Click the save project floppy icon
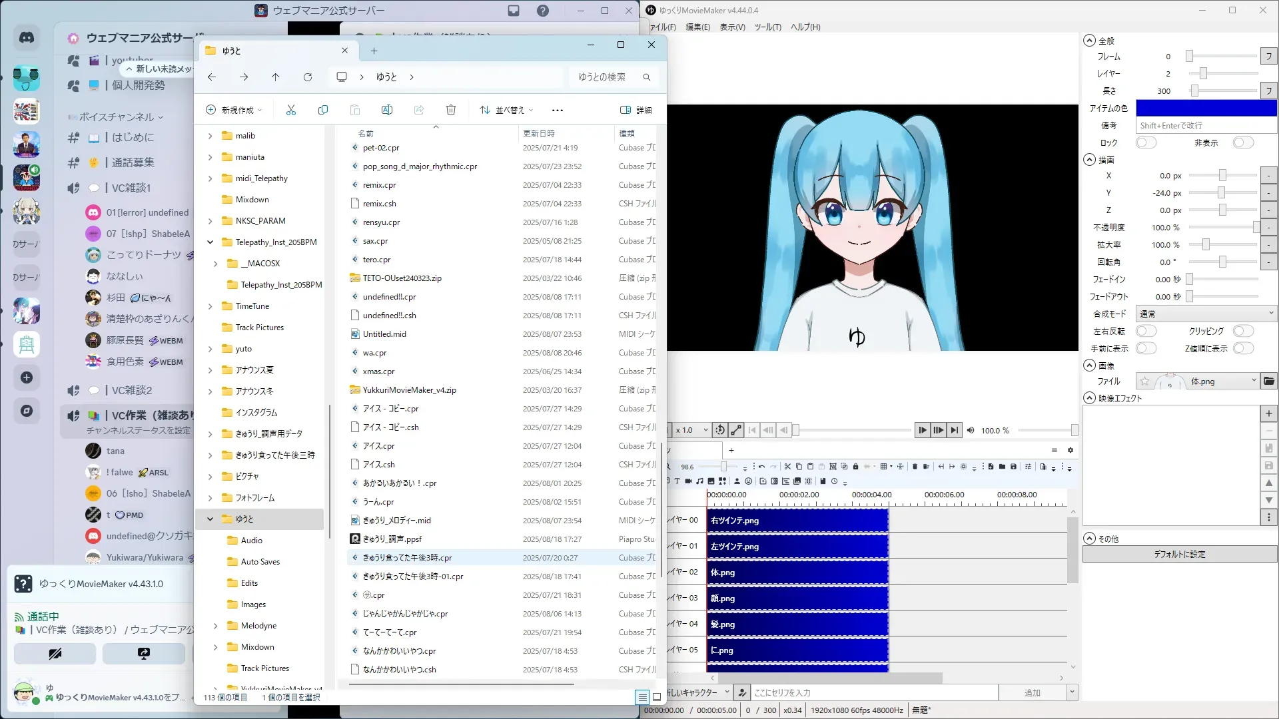 tap(1013, 467)
